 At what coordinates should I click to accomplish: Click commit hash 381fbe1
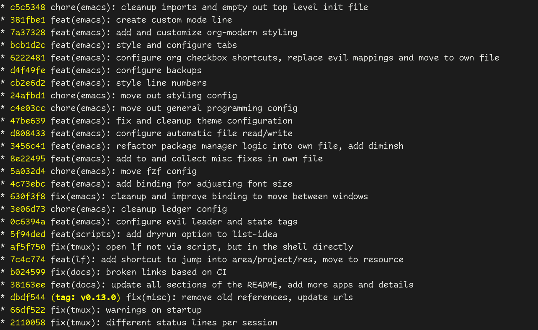pos(28,20)
